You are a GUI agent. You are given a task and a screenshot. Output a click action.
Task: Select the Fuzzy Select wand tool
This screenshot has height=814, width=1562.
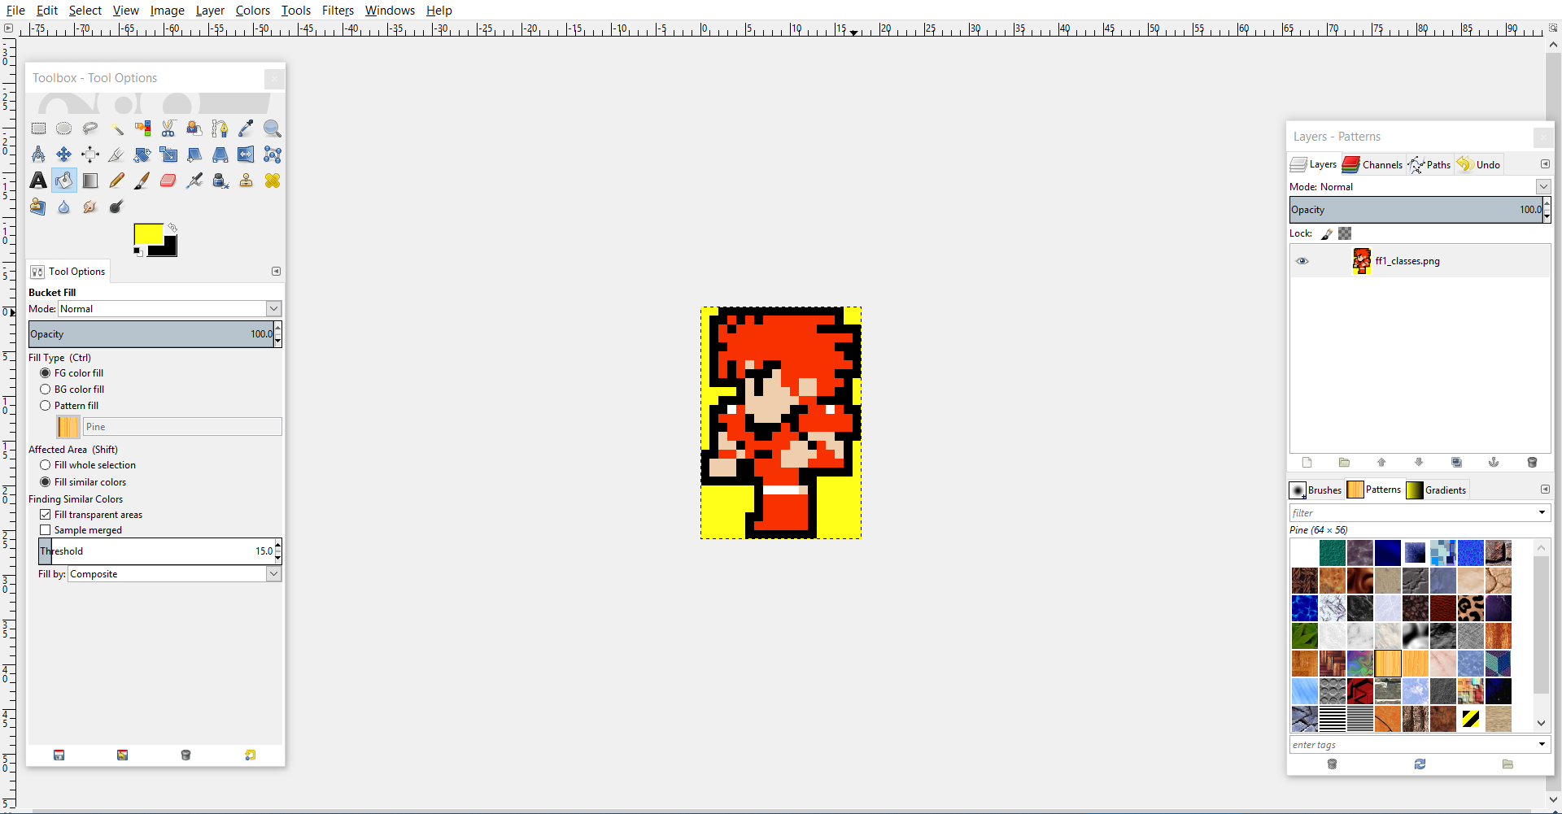(x=116, y=128)
